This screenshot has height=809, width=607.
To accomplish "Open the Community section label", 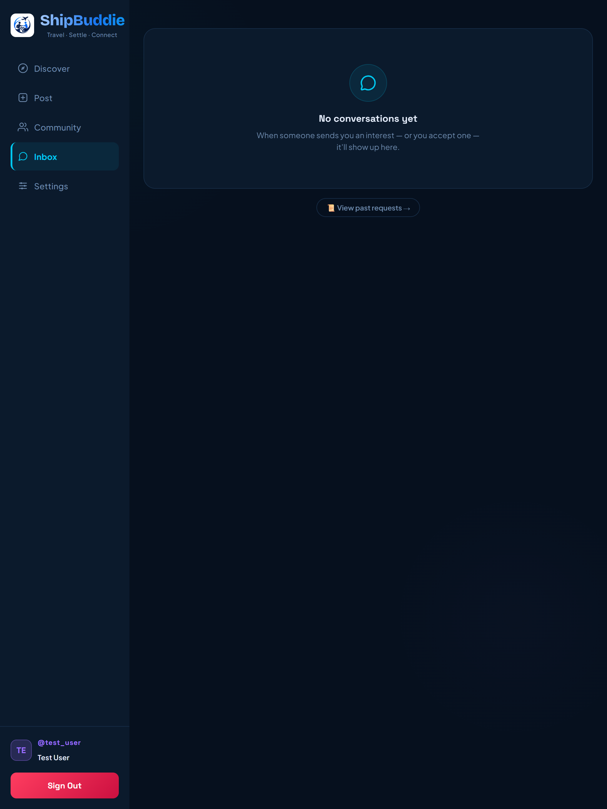I will point(57,128).
